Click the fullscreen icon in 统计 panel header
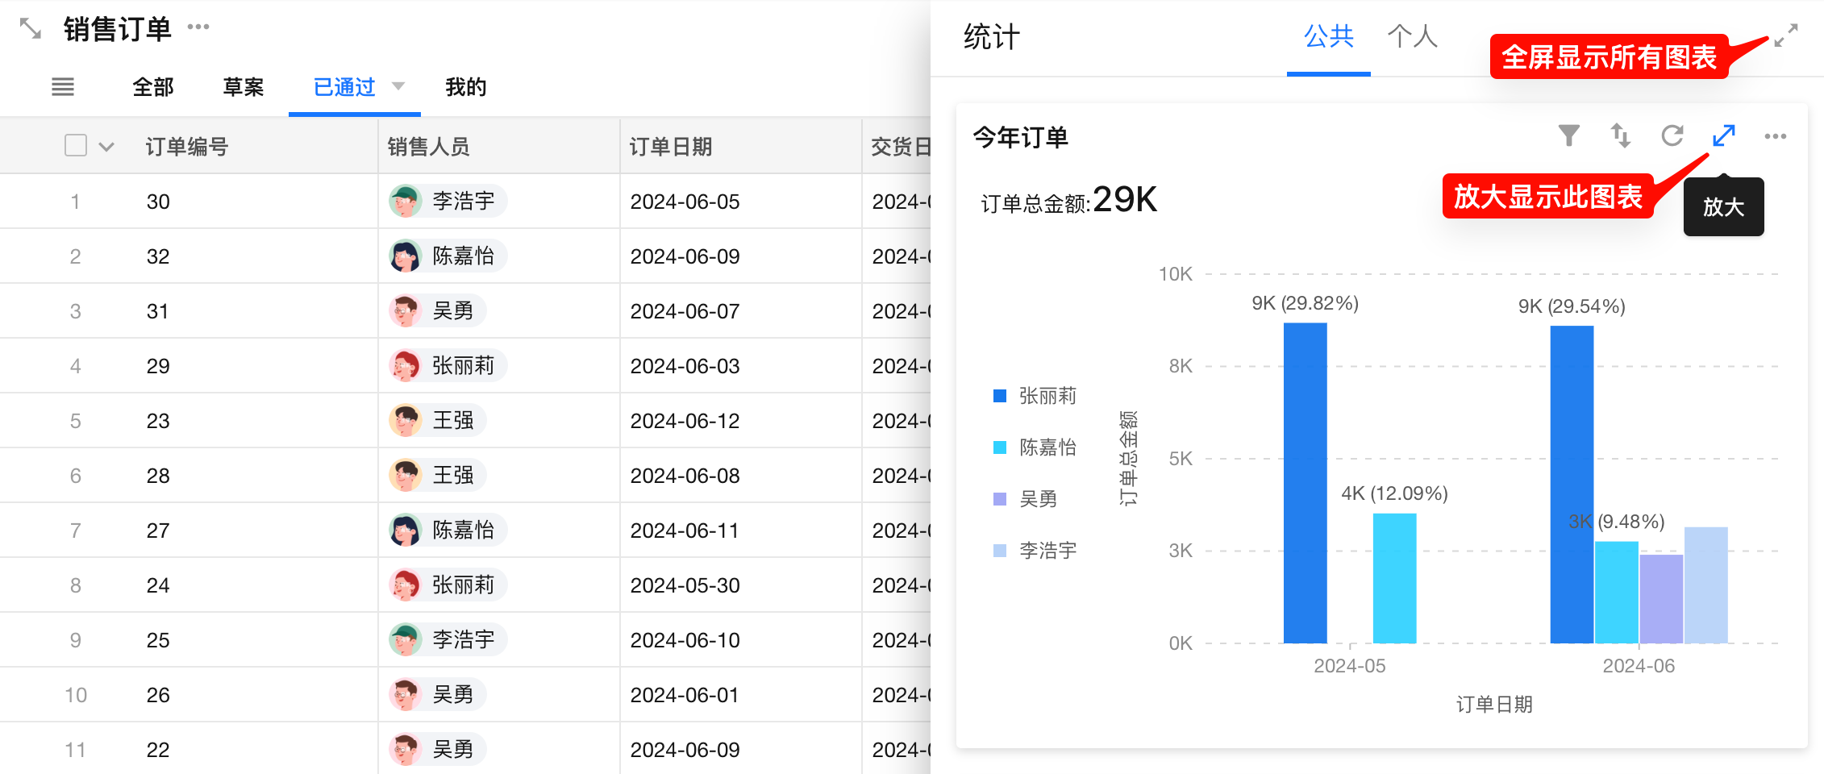The width and height of the screenshot is (1824, 774). [1786, 35]
